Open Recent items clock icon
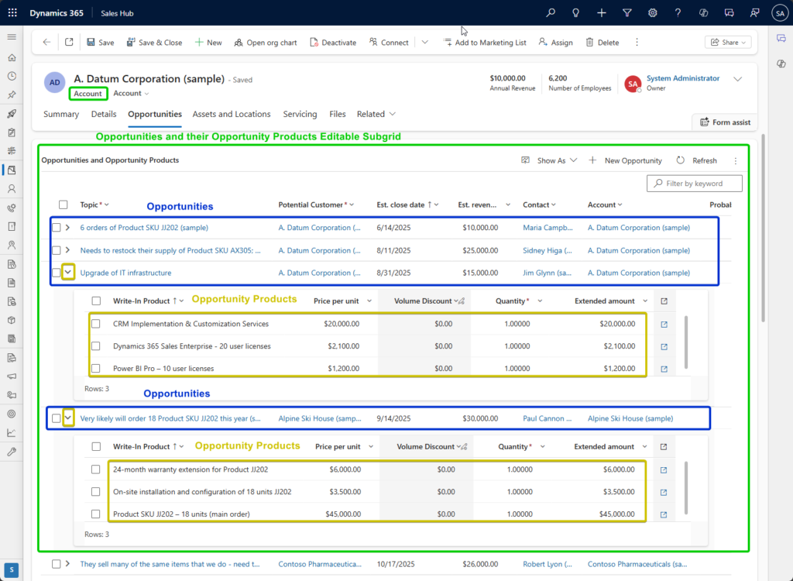The image size is (793, 581). point(12,76)
